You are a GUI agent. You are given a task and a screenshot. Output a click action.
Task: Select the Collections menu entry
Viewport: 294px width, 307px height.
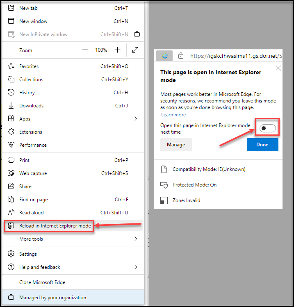point(73,79)
